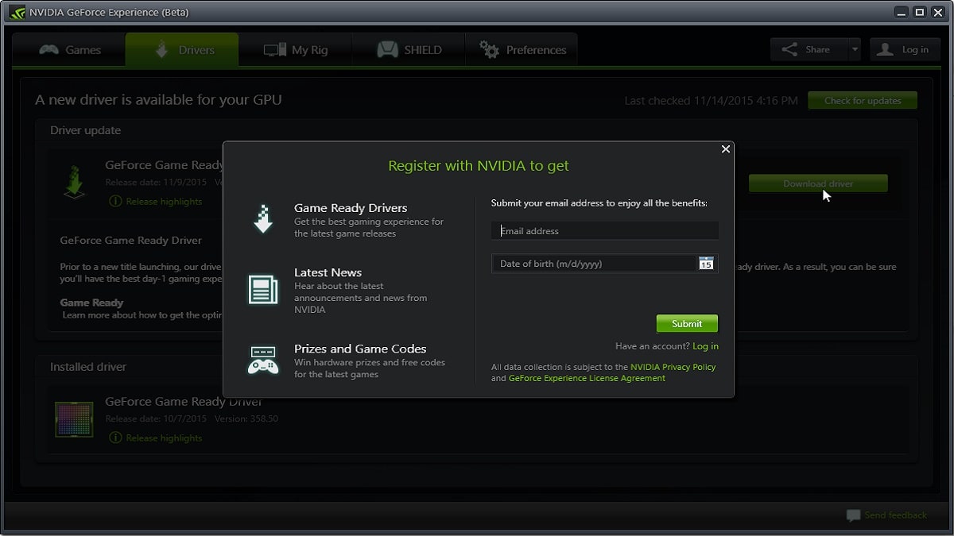
Task: Click the green driver download arrow icon
Action: tap(74, 181)
